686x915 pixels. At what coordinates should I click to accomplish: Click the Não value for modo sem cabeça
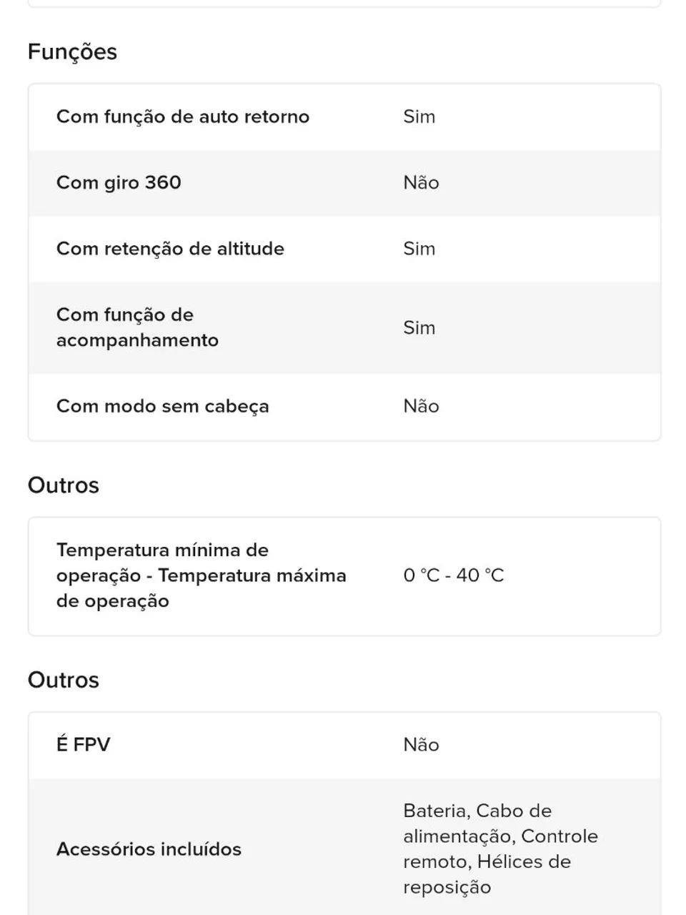pyautogui.click(x=421, y=406)
